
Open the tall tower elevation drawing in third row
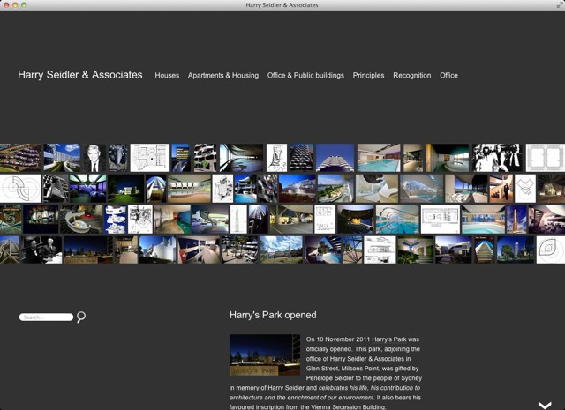tap(238, 220)
